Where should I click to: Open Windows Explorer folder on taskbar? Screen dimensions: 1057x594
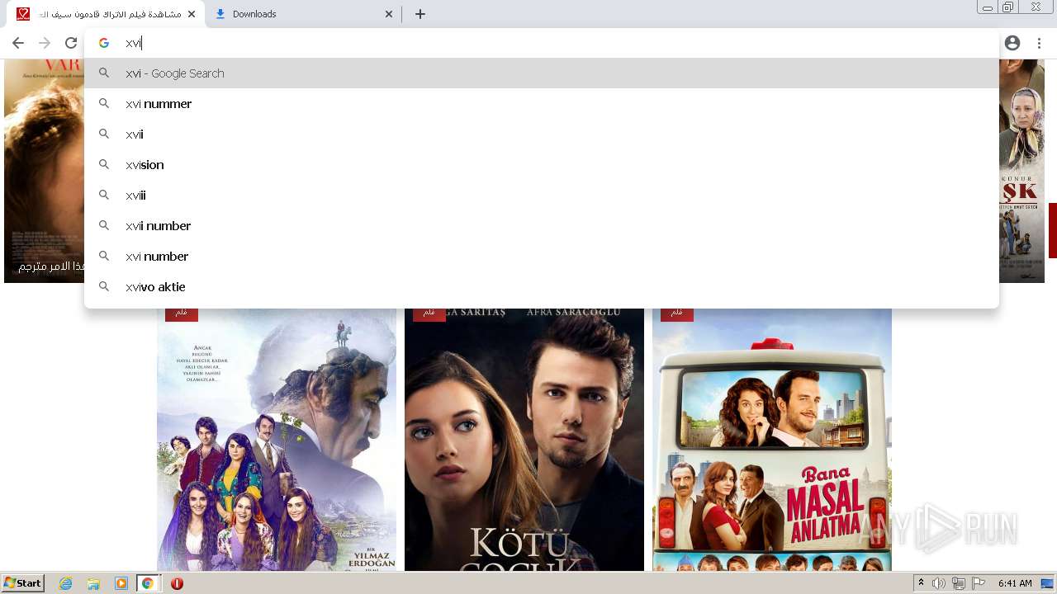click(x=93, y=583)
